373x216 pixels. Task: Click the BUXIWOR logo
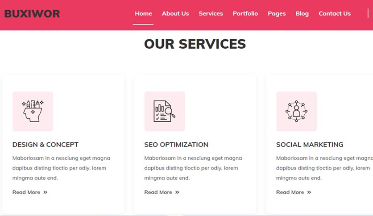pos(32,14)
